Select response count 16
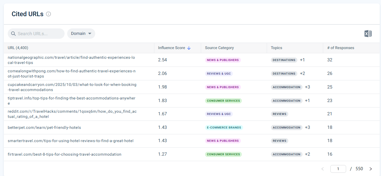The image size is (381, 176). pos(330,154)
